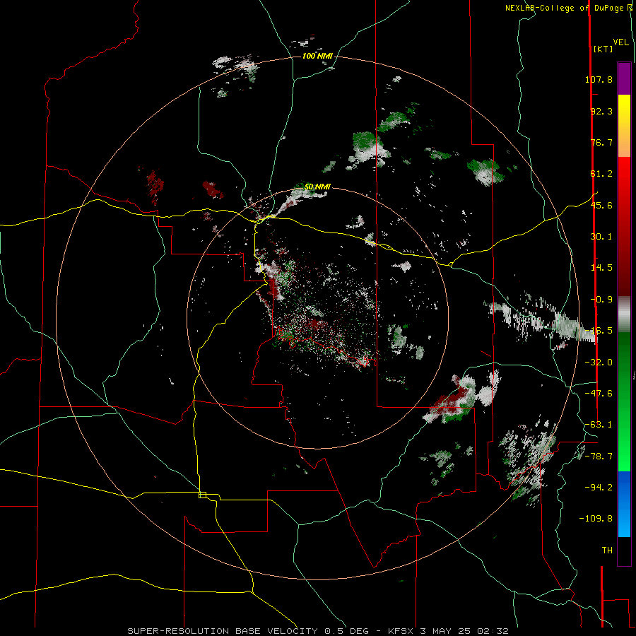
Task: Select the gray segment of velocity color bar
Action: [x=624, y=314]
